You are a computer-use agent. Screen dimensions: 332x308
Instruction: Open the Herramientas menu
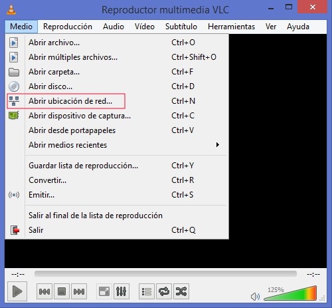[x=231, y=27]
